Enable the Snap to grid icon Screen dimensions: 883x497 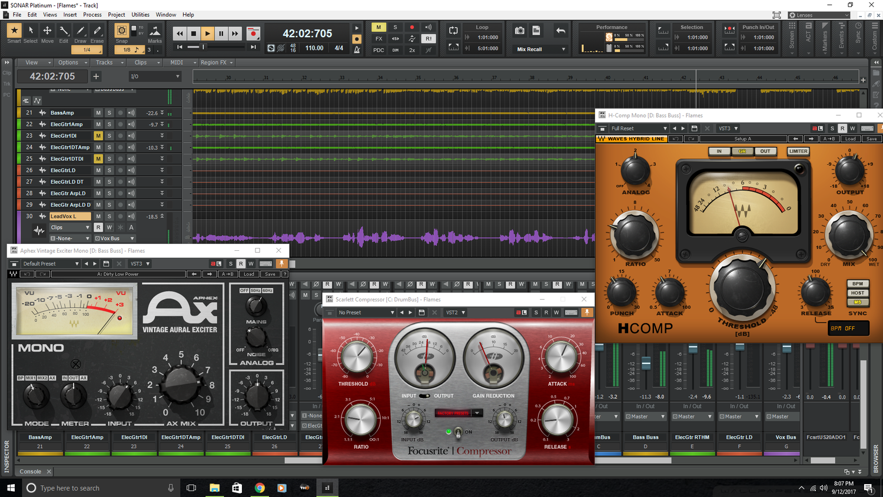(121, 31)
